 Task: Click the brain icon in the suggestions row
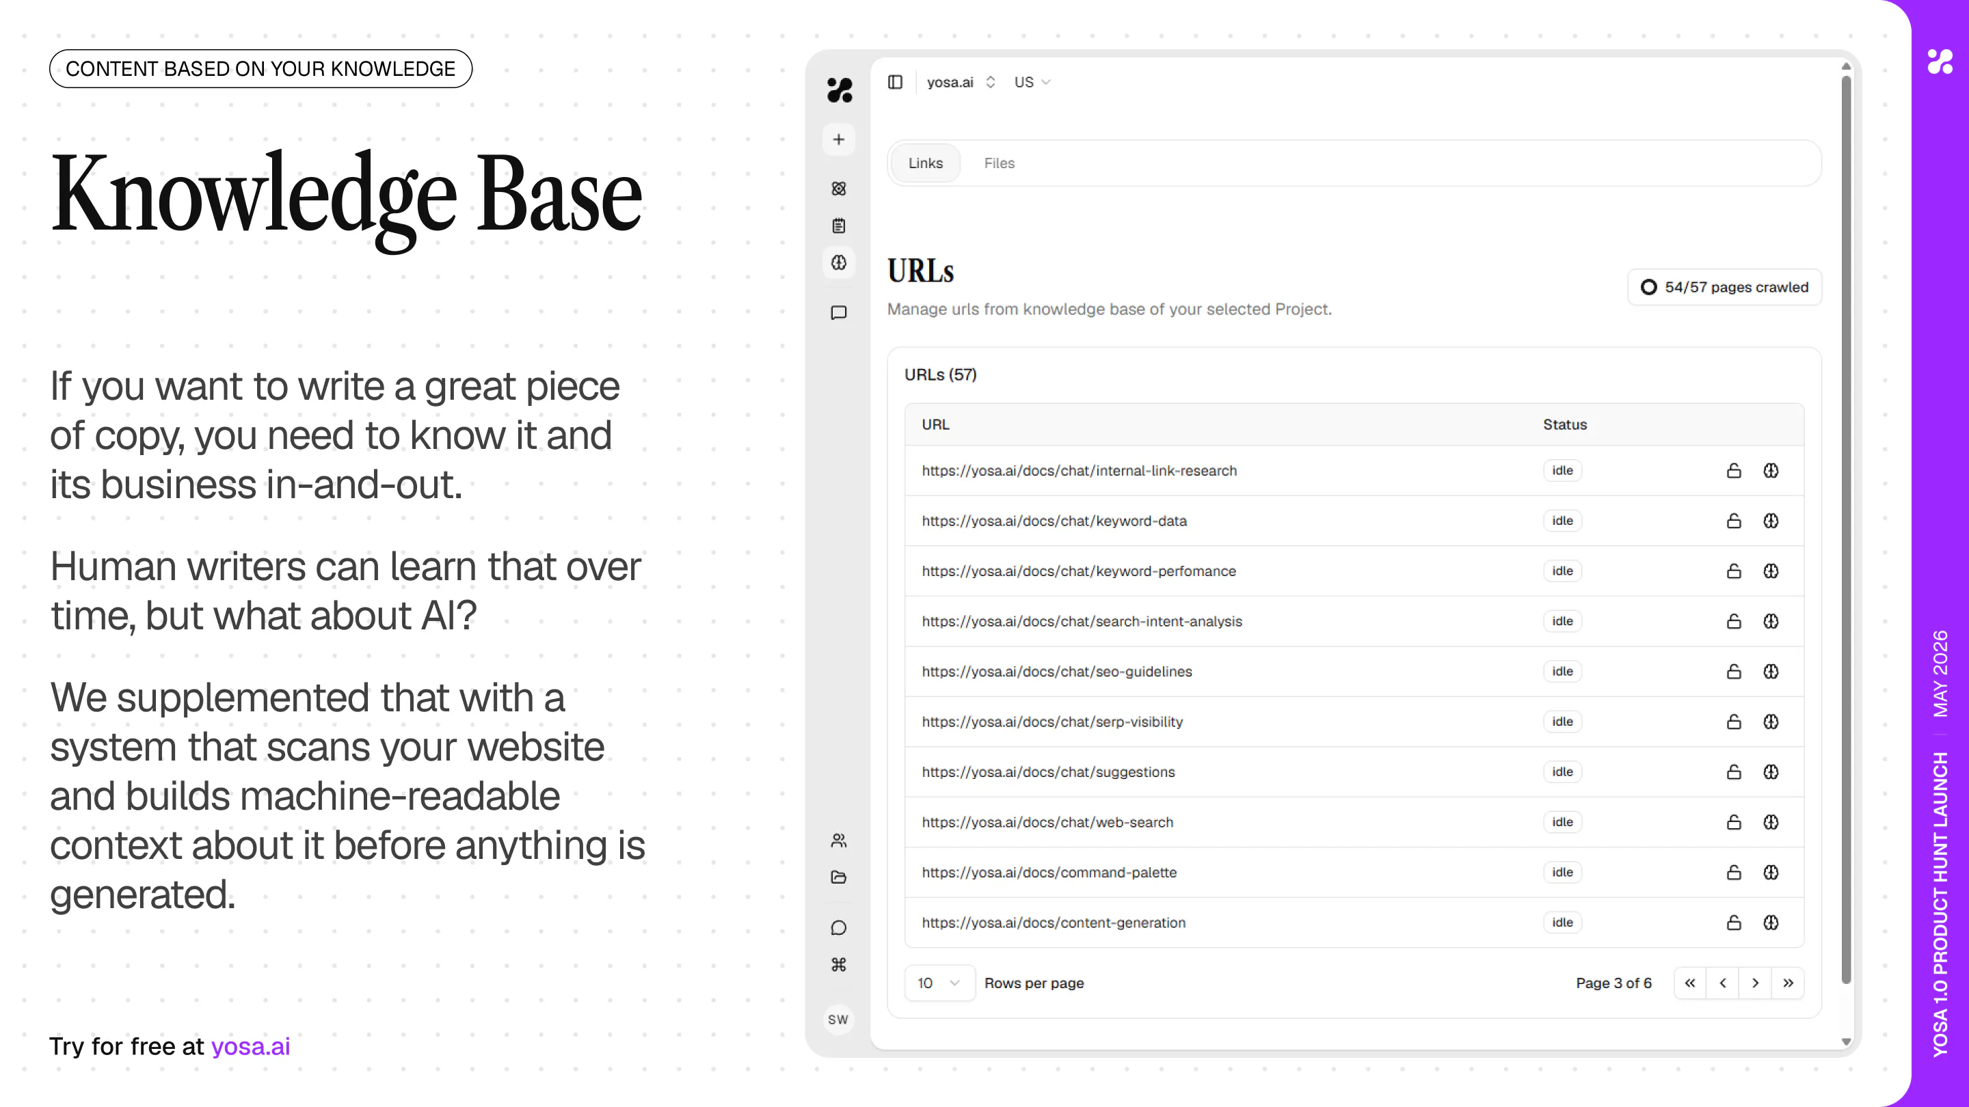[x=1771, y=772]
